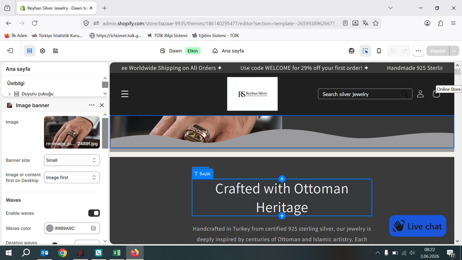Click the Reyhan Silver store logo
462x260 pixels.
[252, 94]
